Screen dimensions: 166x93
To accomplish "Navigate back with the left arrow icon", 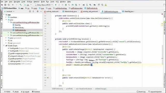I will coord(13,5).
